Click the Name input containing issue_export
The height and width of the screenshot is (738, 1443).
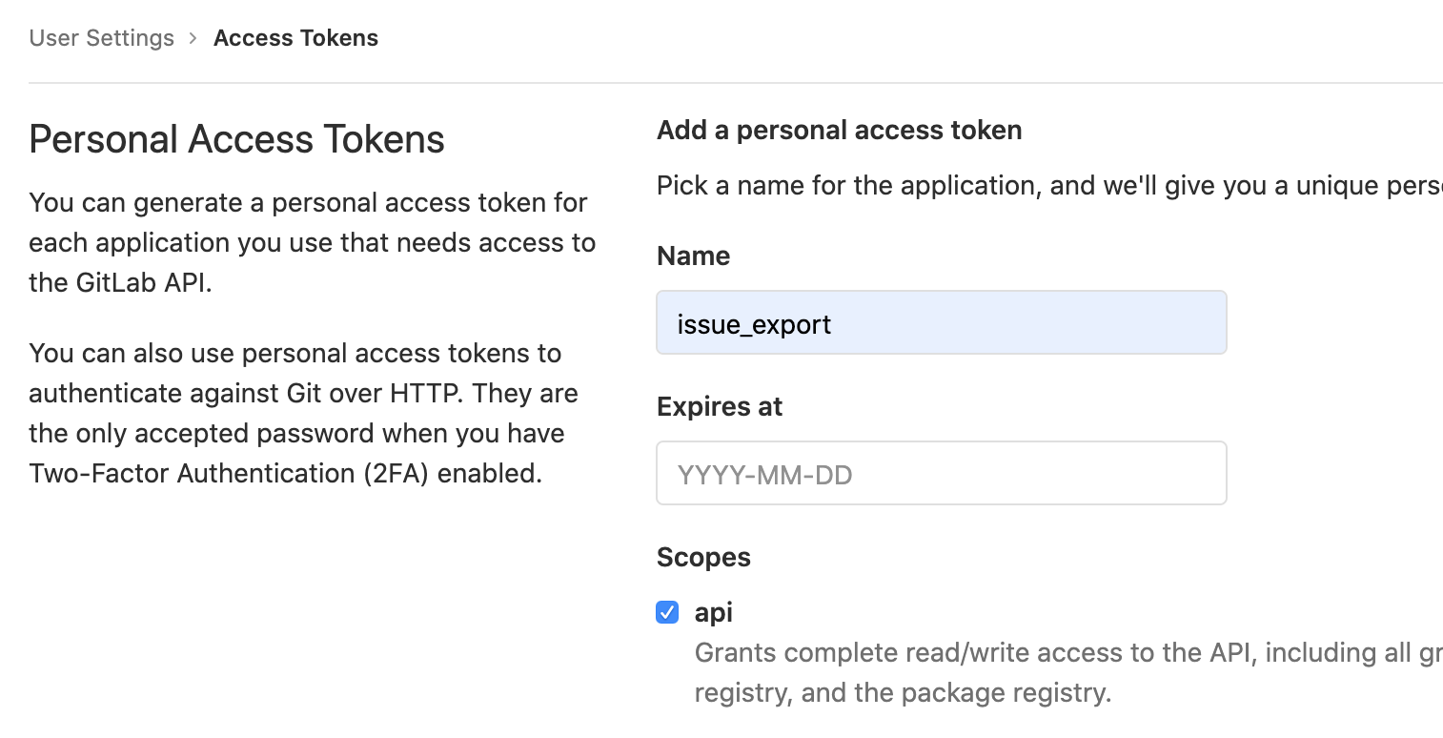point(941,323)
